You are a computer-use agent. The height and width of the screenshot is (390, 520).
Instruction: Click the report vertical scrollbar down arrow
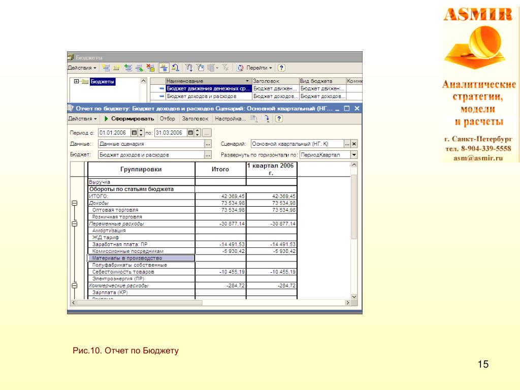click(354, 297)
